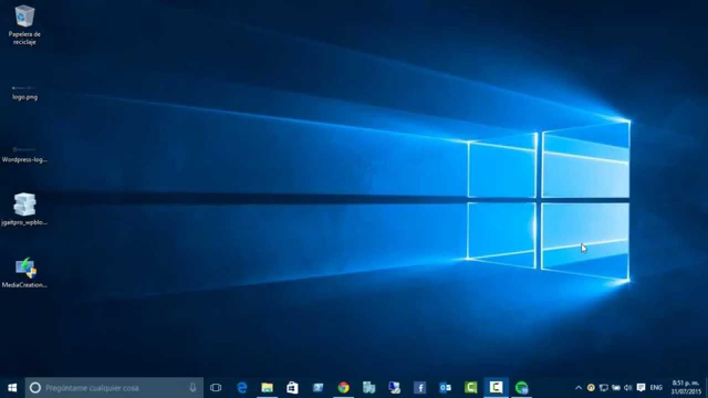
Task: Open the Windows Start menu
Action: 12,387
